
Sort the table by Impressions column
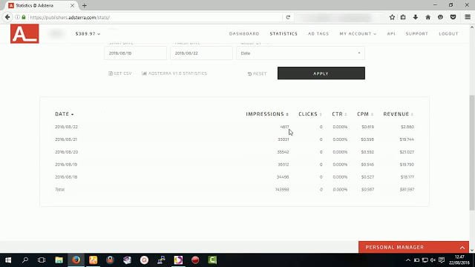267,114
